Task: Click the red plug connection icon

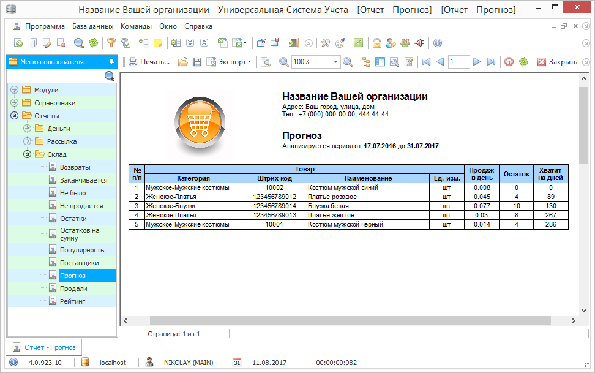Action: click(419, 43)
